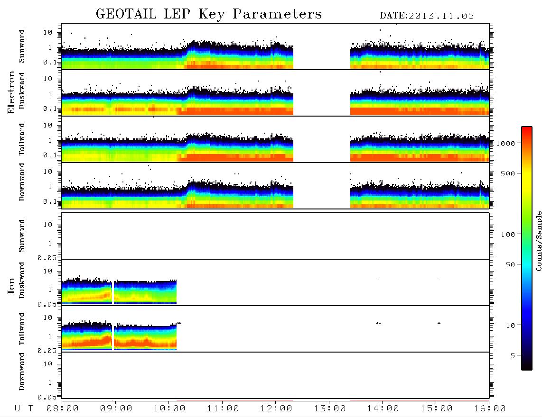The image size is (542, 417).
Task: Click the DATE:2013.11.05 label
Action: click(x=427, y=16)
